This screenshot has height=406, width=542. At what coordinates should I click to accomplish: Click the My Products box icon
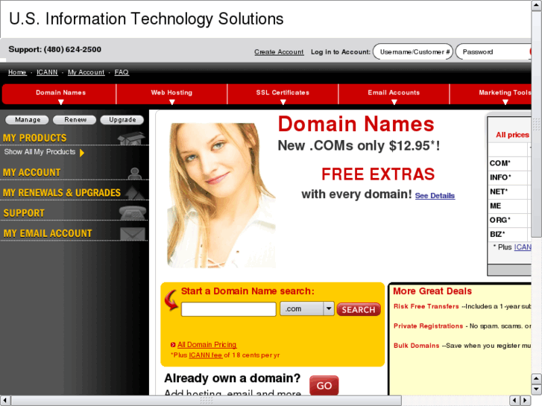pyautogui.click(x=131, y=139)
